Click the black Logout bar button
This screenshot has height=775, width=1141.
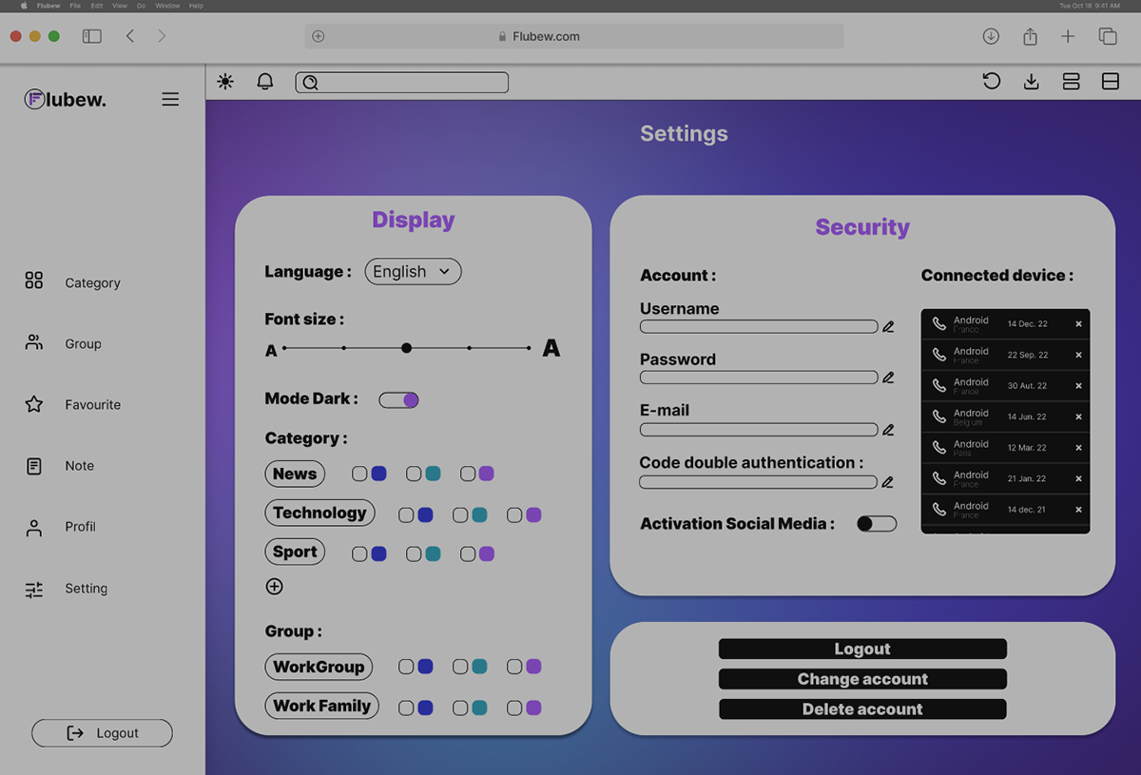pos(862,649)
